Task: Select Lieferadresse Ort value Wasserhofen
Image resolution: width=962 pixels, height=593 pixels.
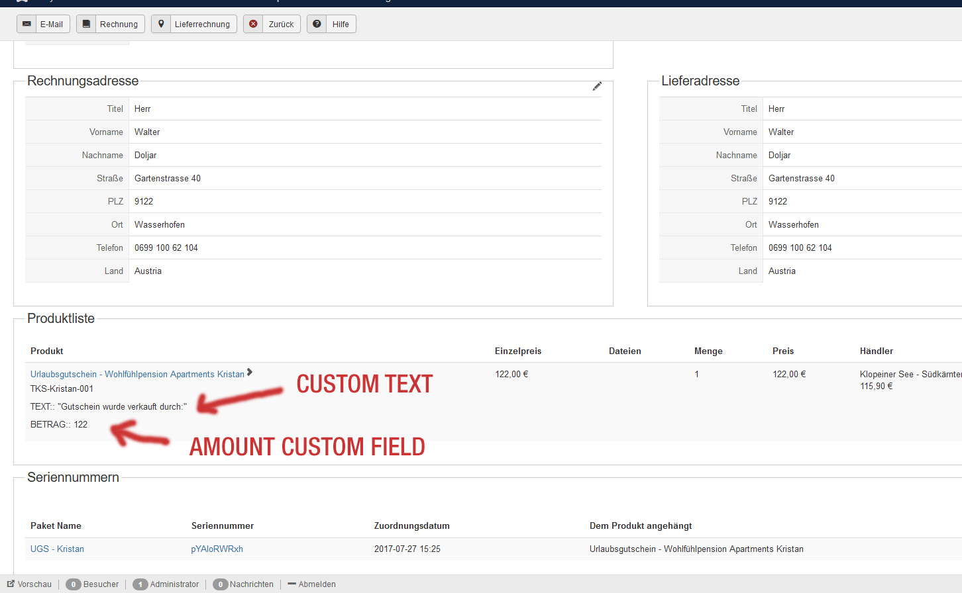Action: (x=794, y=225)
